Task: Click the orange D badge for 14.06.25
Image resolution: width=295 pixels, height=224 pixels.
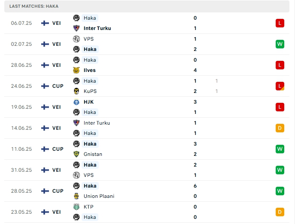Action: [x=280, y=128]
